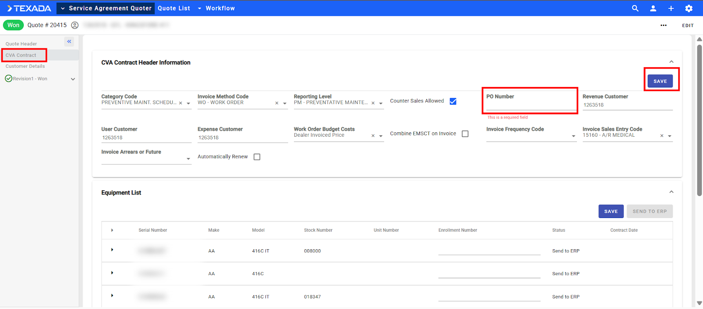The image size is (703, 309).
Task: Collapse the Equipment List section
Action: (671, 192)
